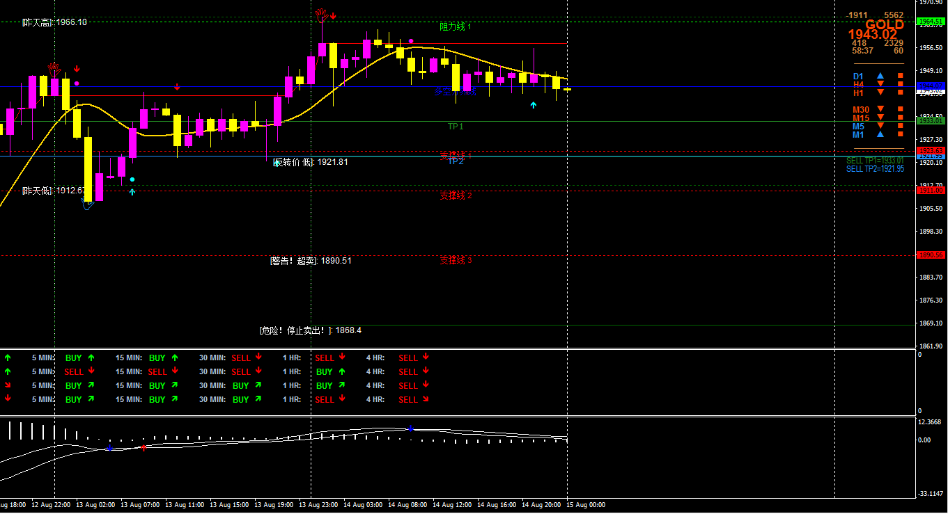
Task: Click the orange square in the M1 row
Action: 900,134
